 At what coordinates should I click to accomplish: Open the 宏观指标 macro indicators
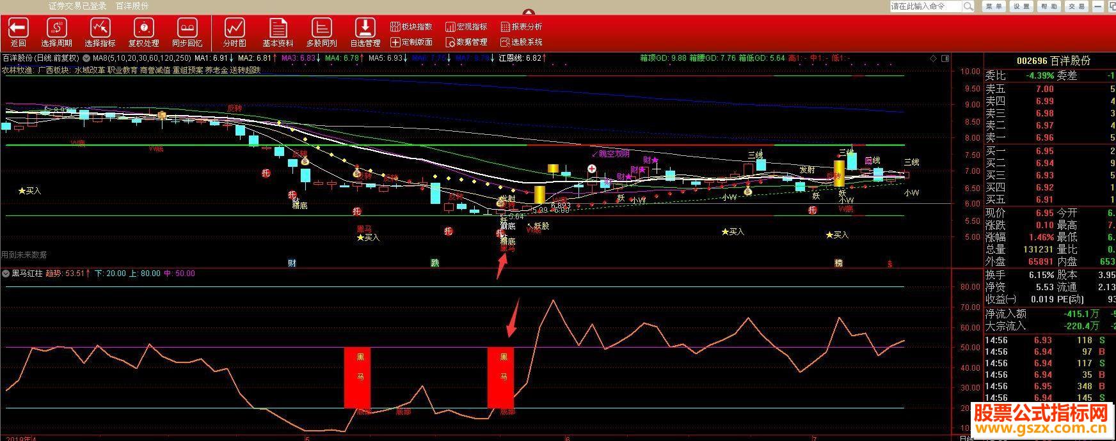(x=466, y=27)
